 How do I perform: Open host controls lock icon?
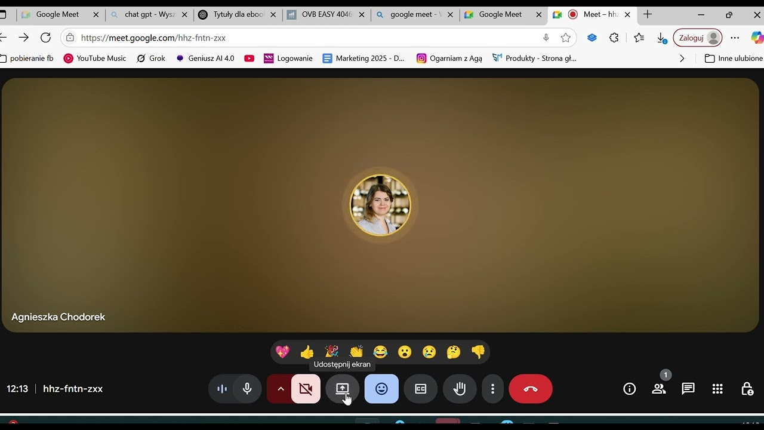click(x=747, y=389)
